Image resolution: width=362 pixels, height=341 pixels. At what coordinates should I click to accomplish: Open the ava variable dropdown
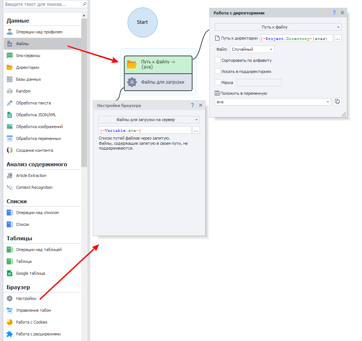click(273, 102)
